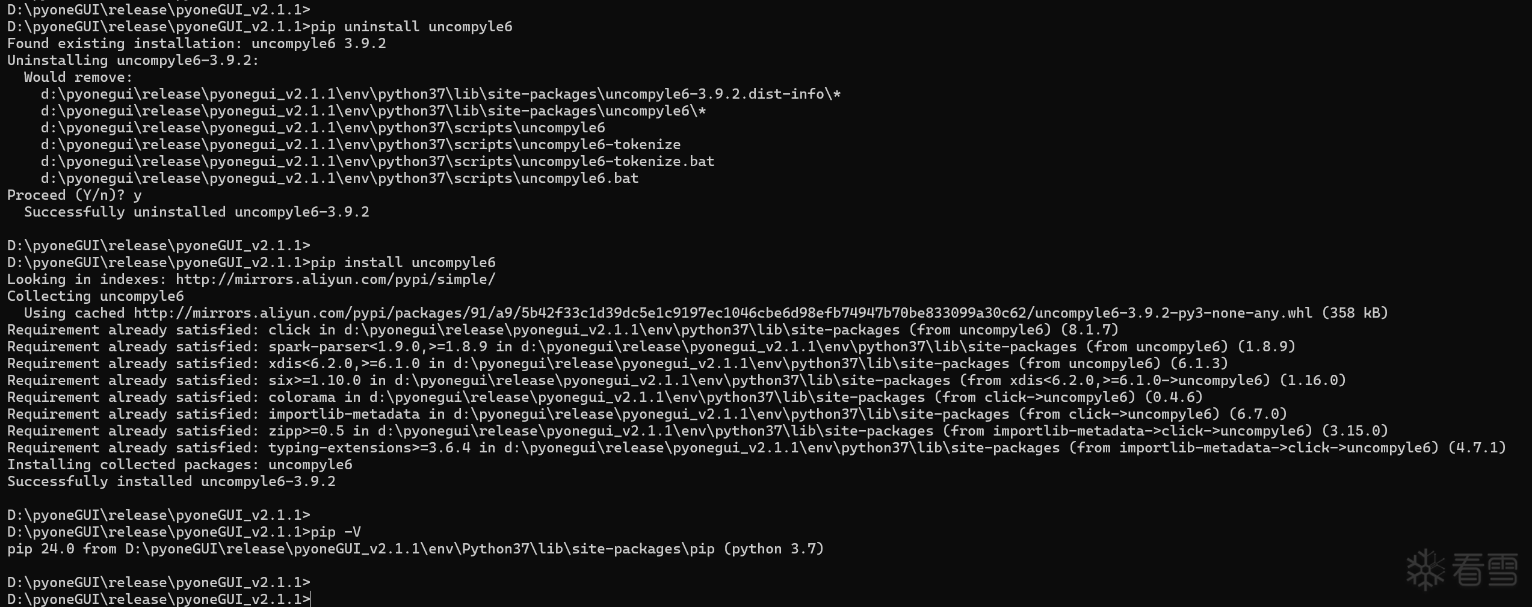Viewport: 1532px width, 607px height.
Task: Select the 'Successfully uninstalled uncompyle6-3.9.2' line
Action: [x=196, y=212]
